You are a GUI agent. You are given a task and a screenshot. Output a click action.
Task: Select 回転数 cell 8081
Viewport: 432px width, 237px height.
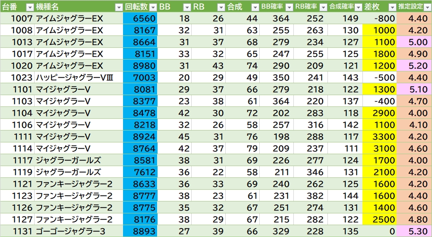140,89
